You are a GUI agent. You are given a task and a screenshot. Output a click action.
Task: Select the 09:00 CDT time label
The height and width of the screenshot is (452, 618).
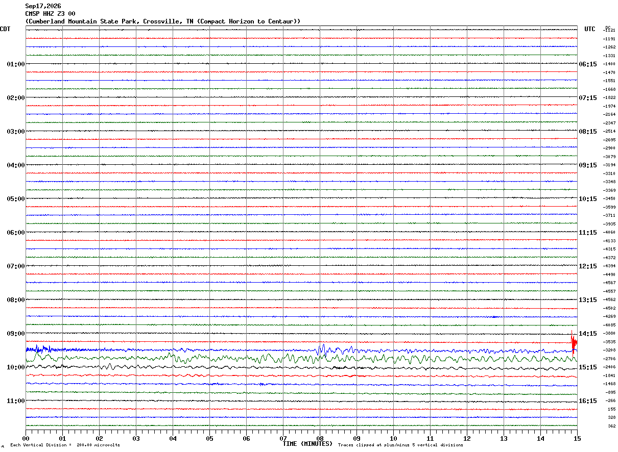click(x=16, y=334)
